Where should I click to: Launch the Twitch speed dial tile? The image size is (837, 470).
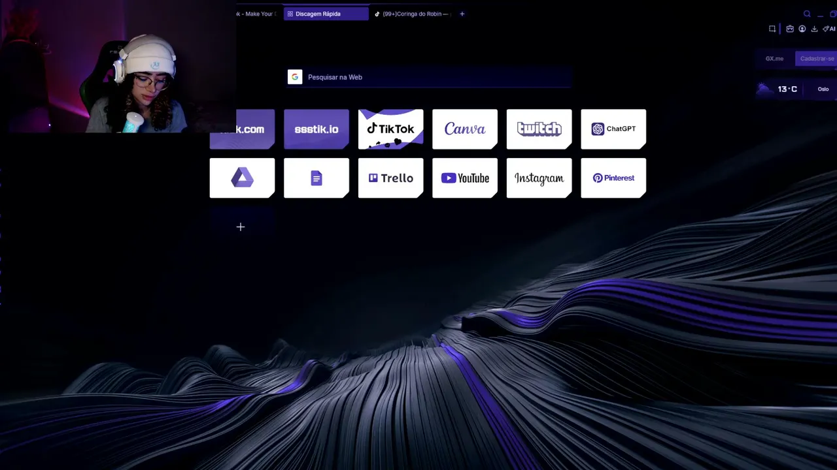[x=539, y=129]
